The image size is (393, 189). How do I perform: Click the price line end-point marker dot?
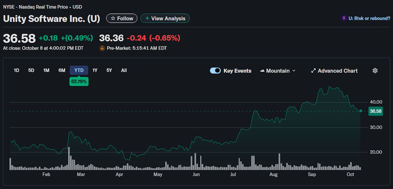point(360,111)
